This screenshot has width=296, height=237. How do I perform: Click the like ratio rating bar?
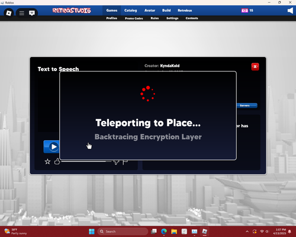(x=86, y=162)
